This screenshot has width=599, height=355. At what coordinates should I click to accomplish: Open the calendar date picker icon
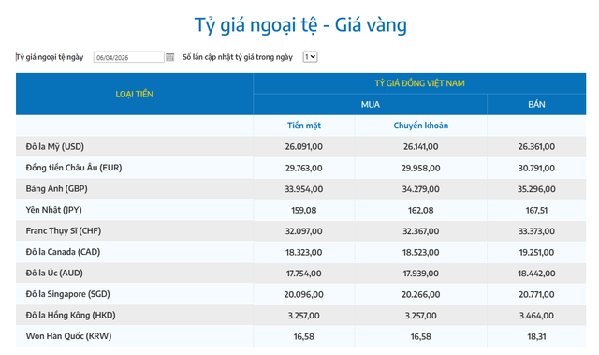[170, 57]
